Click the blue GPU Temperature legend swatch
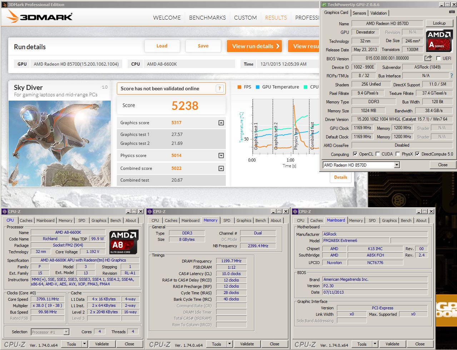Viewport: 457px width, 350px height. coord(258,87)
